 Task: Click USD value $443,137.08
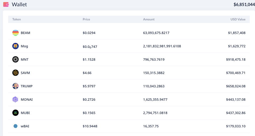point(236,100)
